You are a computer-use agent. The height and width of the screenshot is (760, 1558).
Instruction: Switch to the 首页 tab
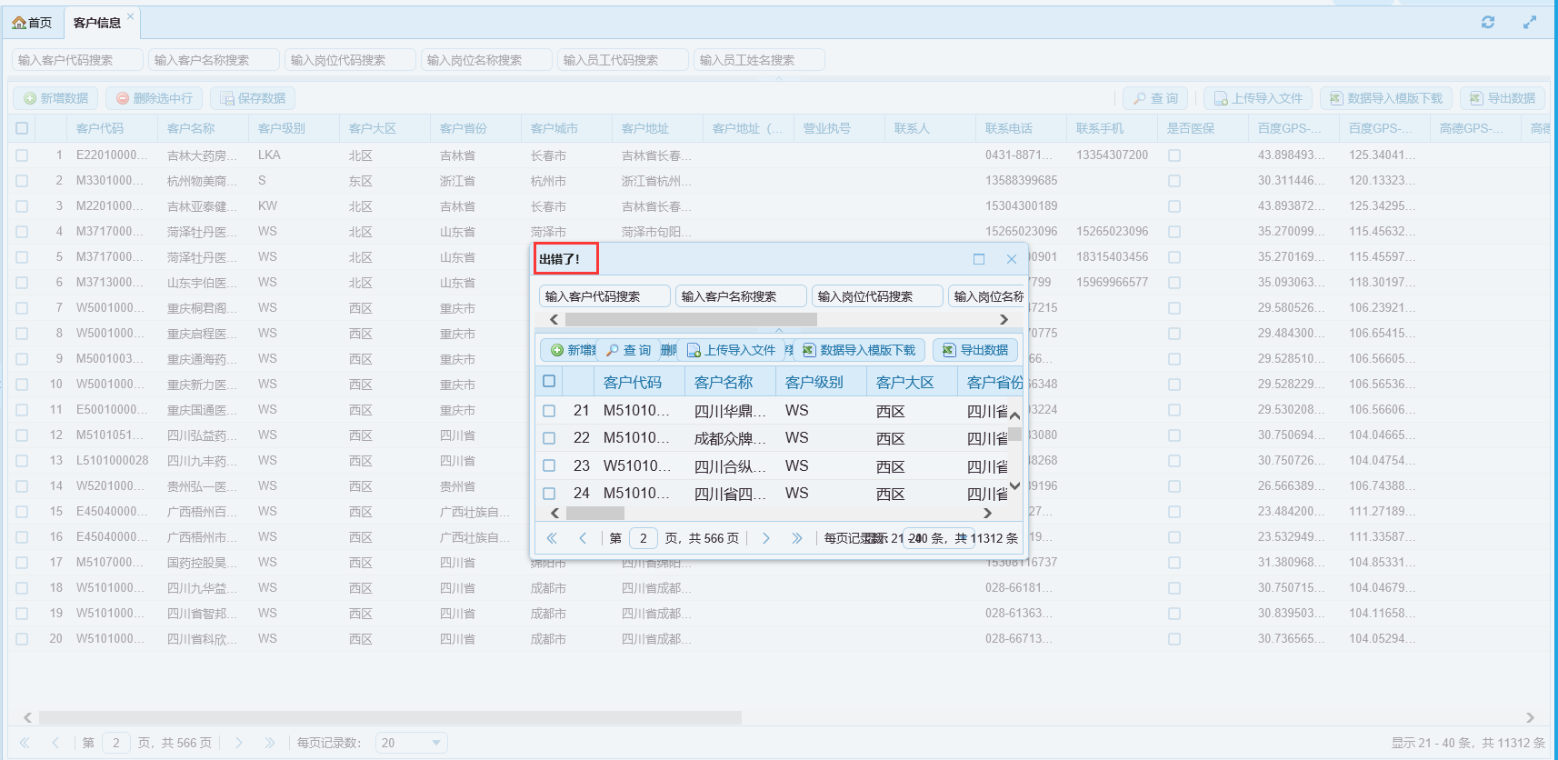tap(32, 23)
